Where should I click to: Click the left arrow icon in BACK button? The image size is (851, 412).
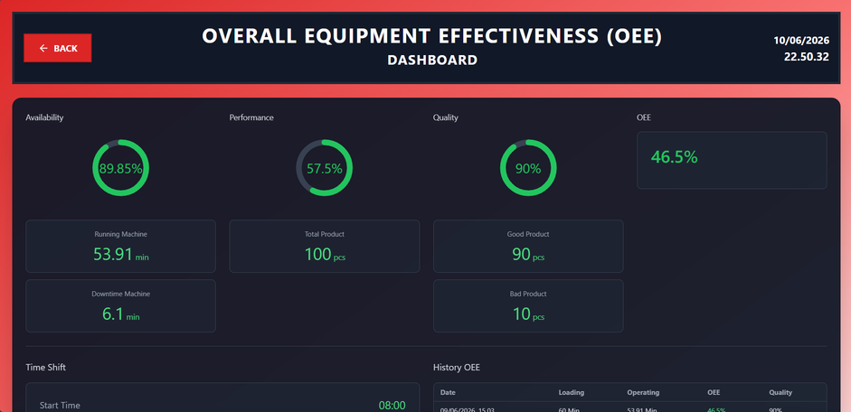click(44, 48)
